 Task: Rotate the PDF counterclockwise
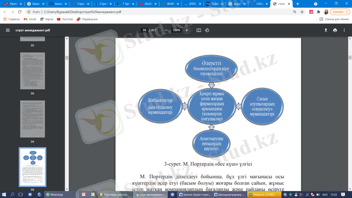click(207, 30)
